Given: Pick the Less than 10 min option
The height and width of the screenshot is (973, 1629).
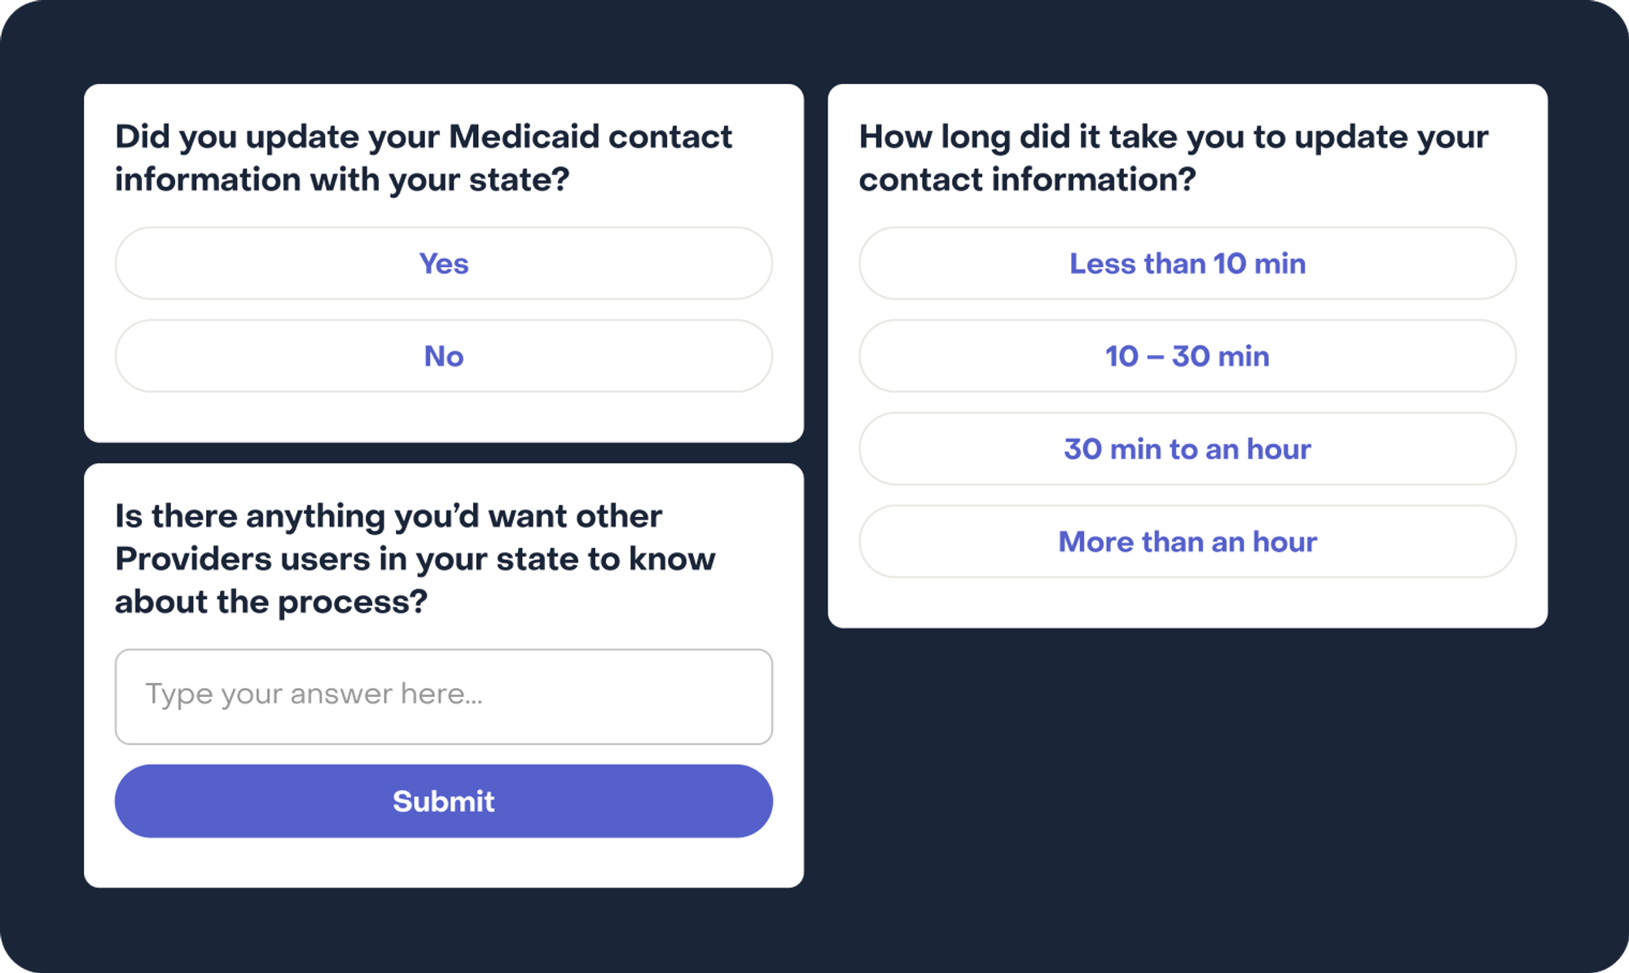Looking at the screenshot, I should click(1187, 263).
